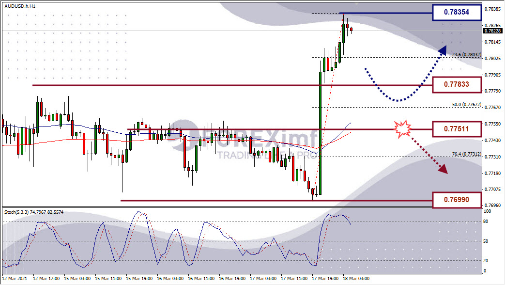Select the 0.77511 price level label

point(457,129)
